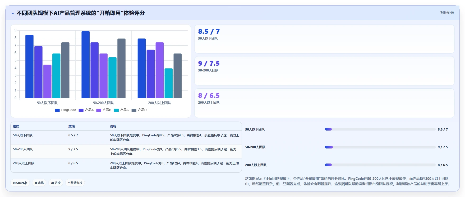Click the 产品D bar for 50人以下团队
The height and width of the screenshot is (197, 465).
65,70
